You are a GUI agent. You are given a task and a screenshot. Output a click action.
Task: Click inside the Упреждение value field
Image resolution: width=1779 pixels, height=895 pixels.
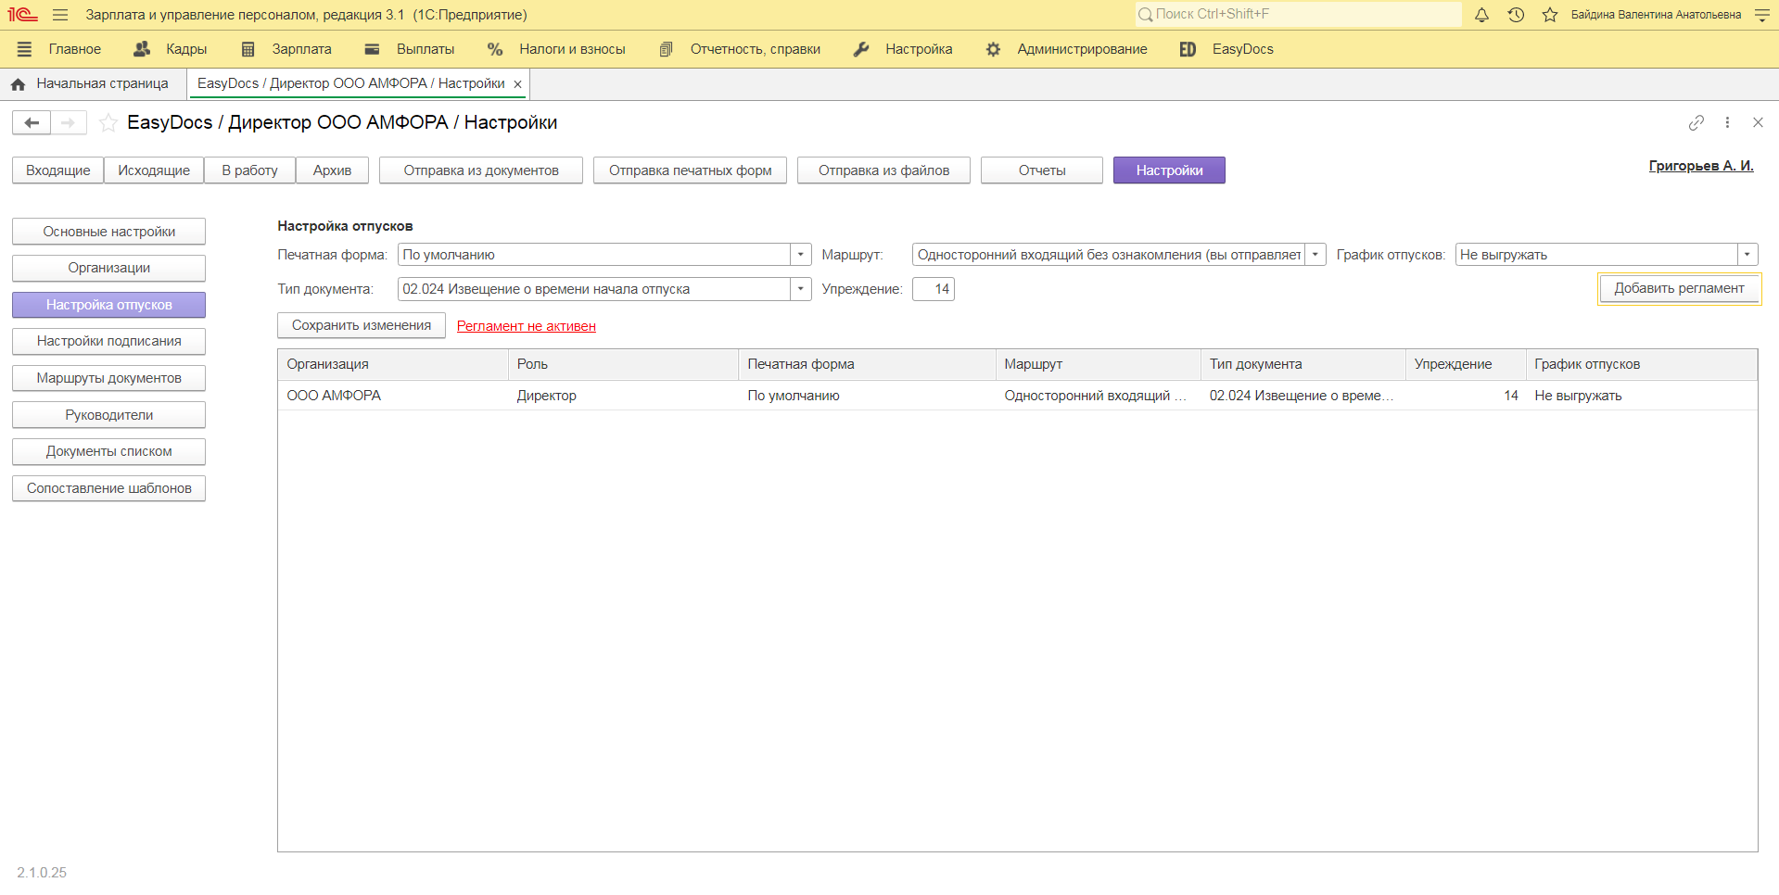(933, 288)
